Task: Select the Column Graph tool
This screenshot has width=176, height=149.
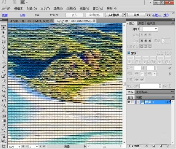Action: 4,141
